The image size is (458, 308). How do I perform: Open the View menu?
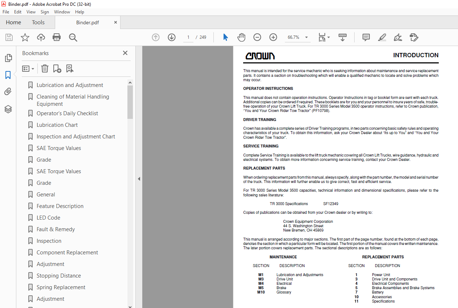[31, 12]
